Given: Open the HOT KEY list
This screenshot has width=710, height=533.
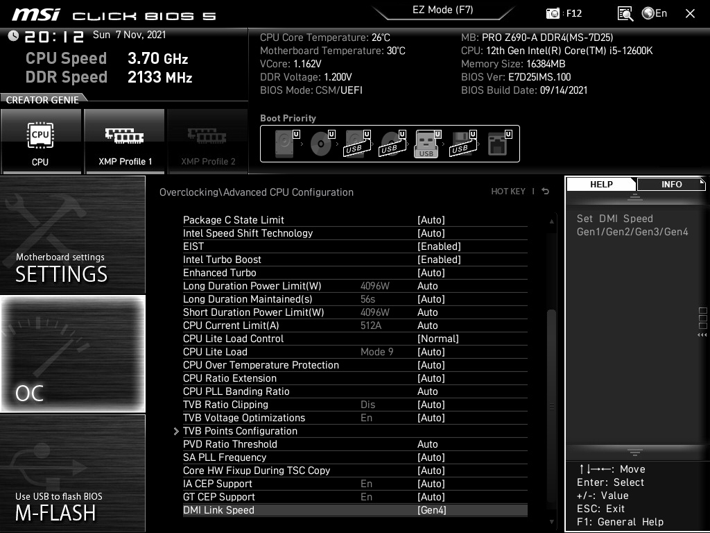Looking at the screenshot, I should [508, 192].
